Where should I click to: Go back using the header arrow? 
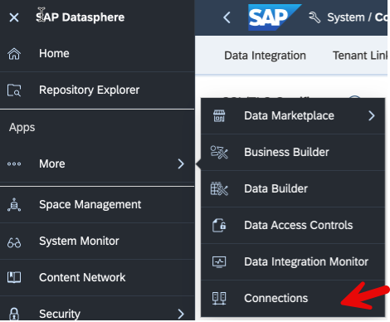[227, 17]
